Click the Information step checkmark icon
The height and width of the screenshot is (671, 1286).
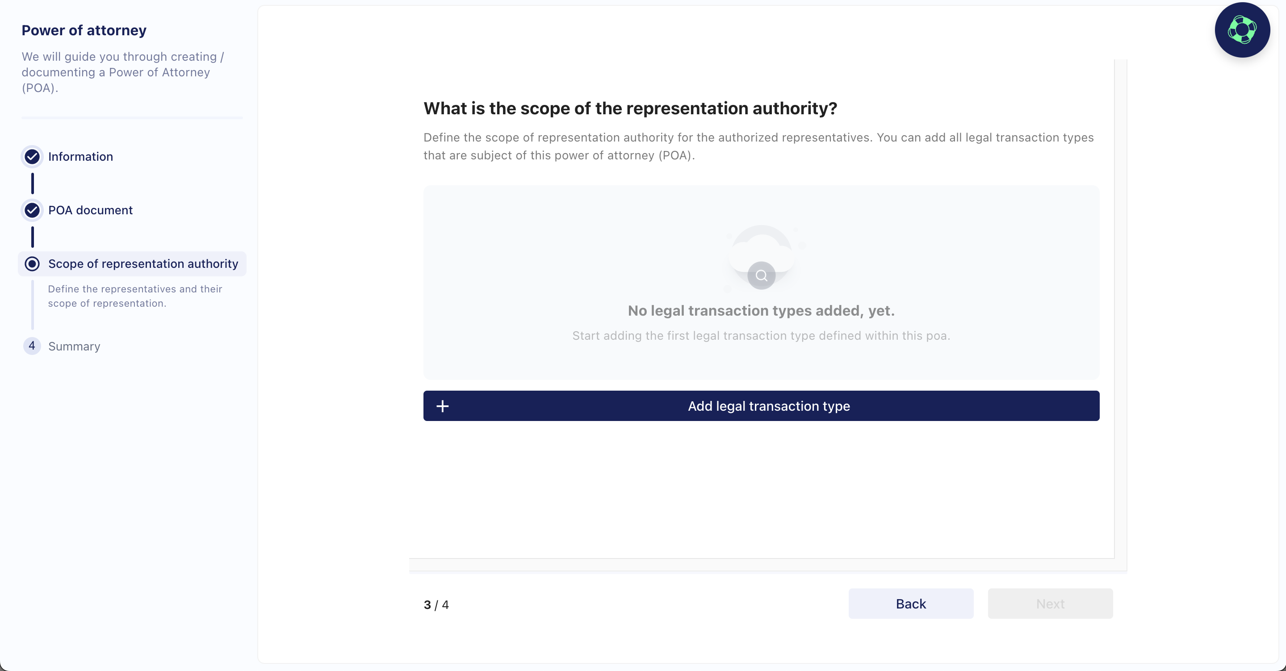(33, 157)
